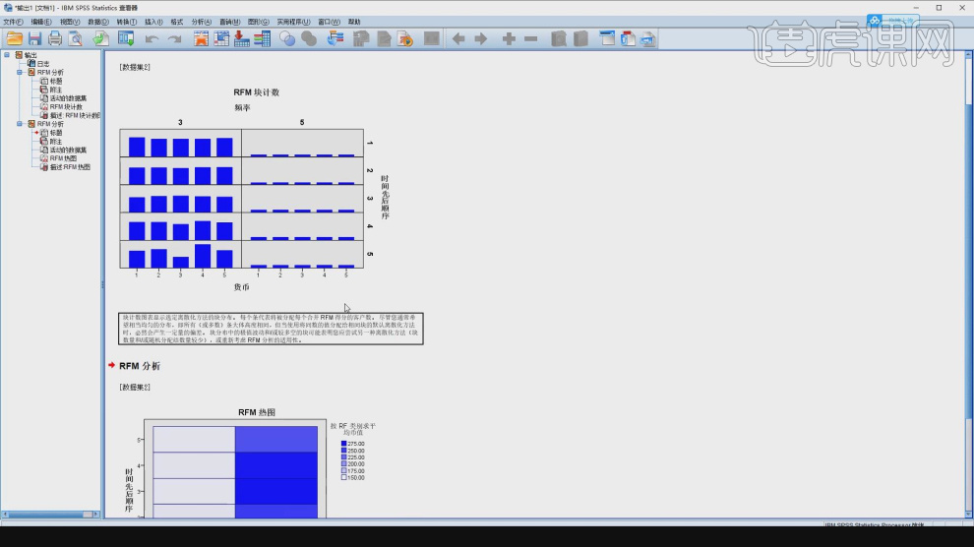Click the Variables colored grid icon

tap(262, 38)
